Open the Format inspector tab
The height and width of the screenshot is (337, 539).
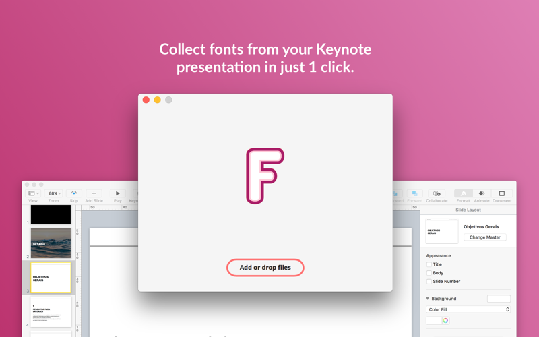[x=463, y=193]
